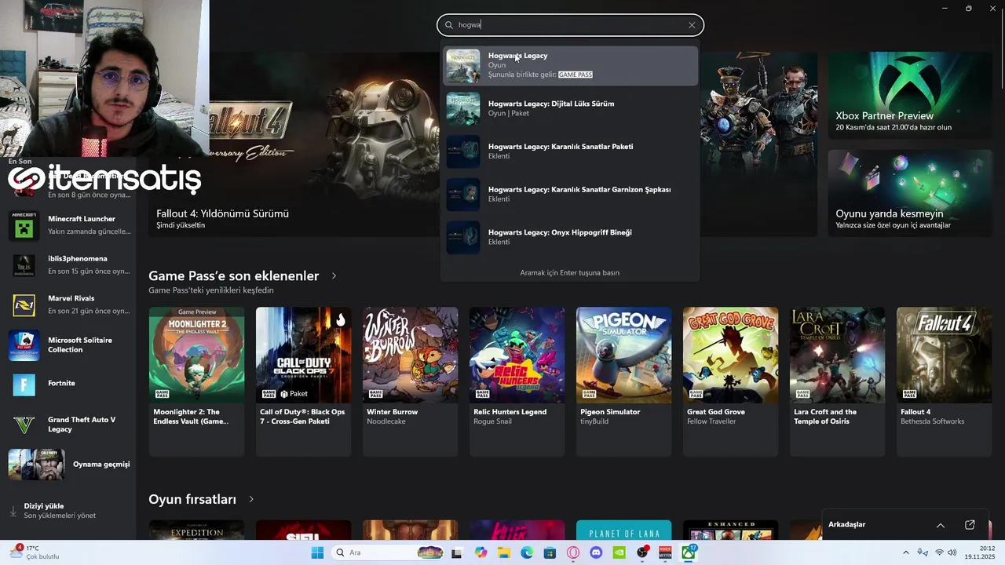Open Task View on the taskbar

pyautogui.click(x=457, y=552)
